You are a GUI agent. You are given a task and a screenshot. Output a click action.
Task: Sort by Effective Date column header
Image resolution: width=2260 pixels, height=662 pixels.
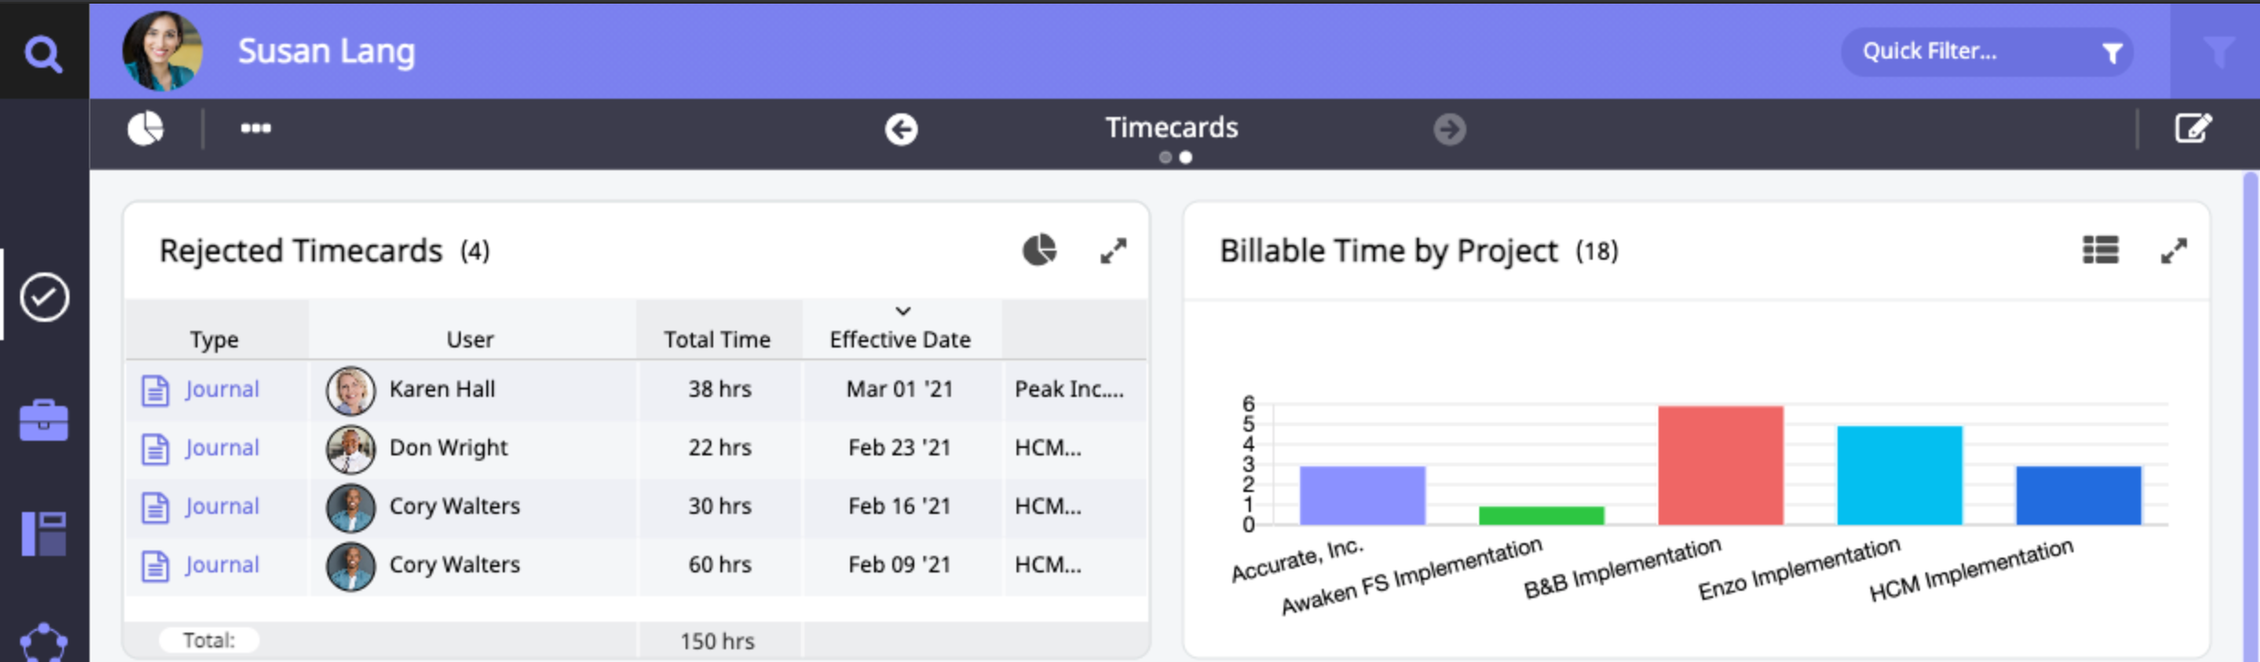900,339
